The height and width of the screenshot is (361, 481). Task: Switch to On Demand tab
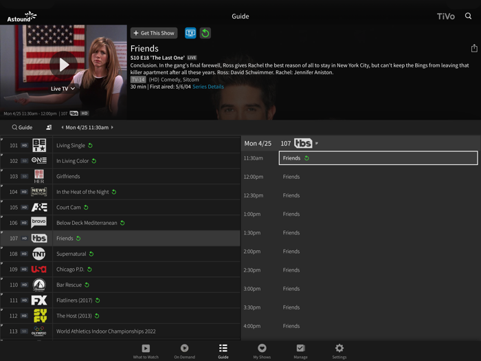click(184, 351)
